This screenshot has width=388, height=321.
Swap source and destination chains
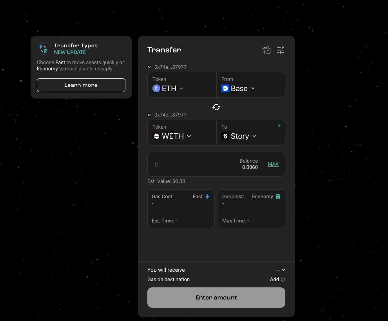pyautogui.click(x=216, y=107)
